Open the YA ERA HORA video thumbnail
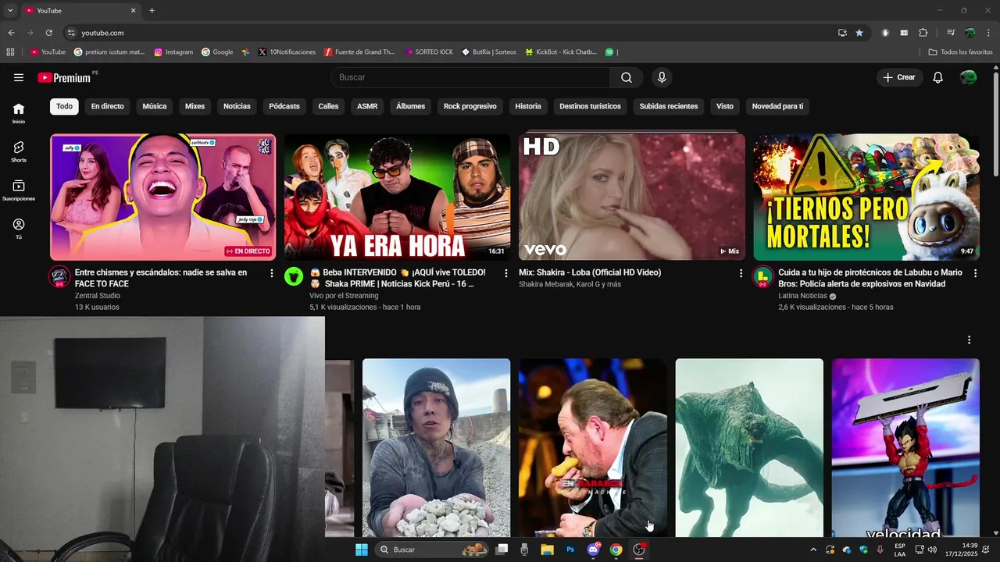The width and height of the screenshot is (1000, 562). click(397, 197)
